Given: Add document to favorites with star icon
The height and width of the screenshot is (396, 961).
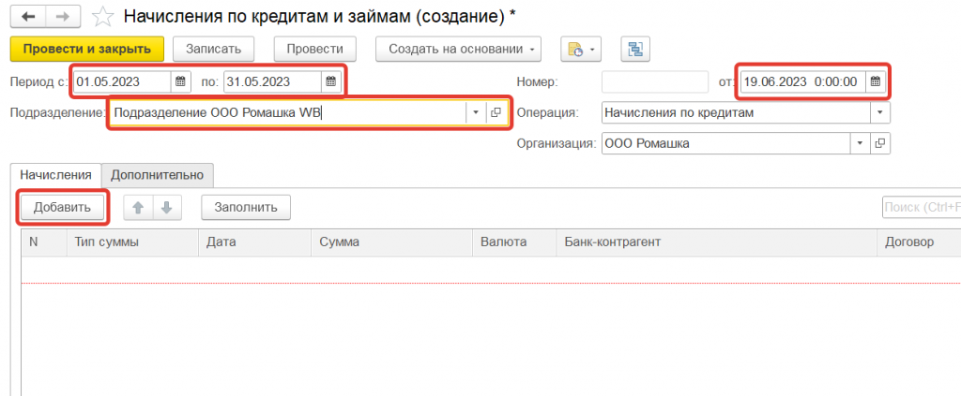Looking at the screenshot, I should (x=104, y=17).
